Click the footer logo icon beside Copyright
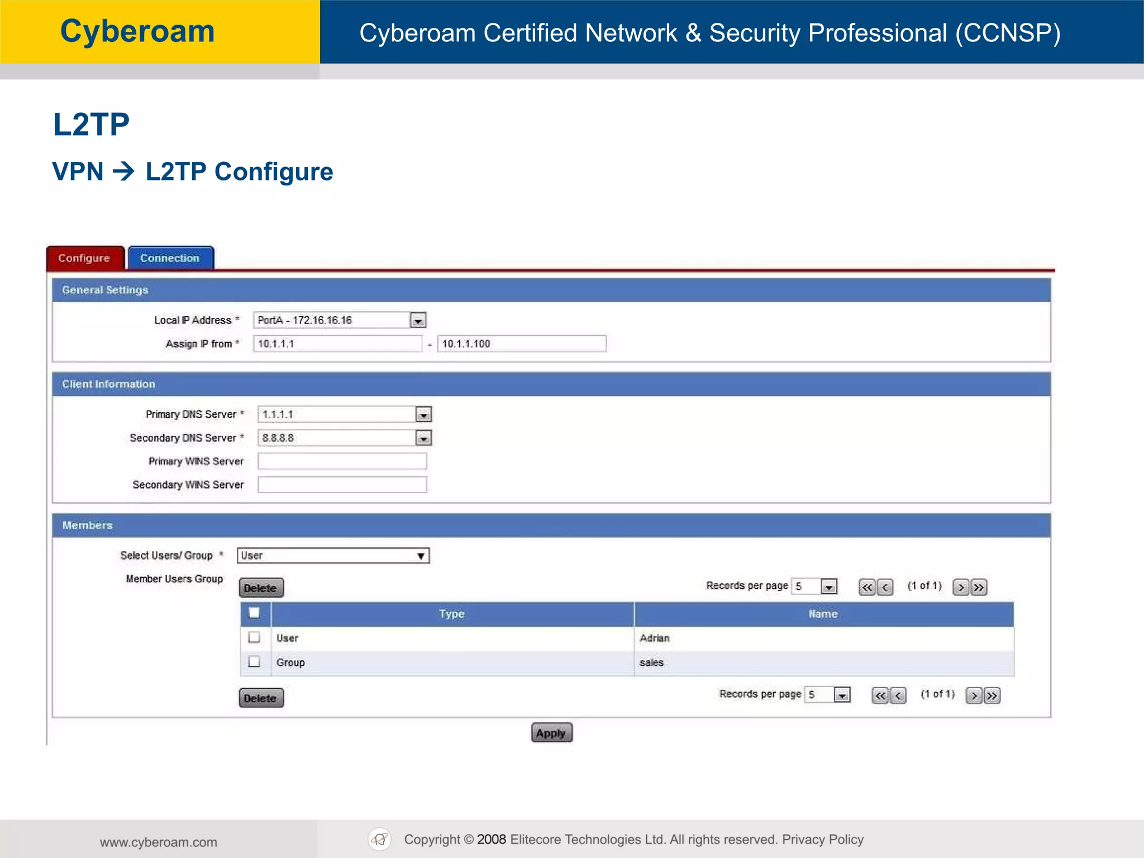Viewport: 1144px width, 858px height. coord(380,839)
